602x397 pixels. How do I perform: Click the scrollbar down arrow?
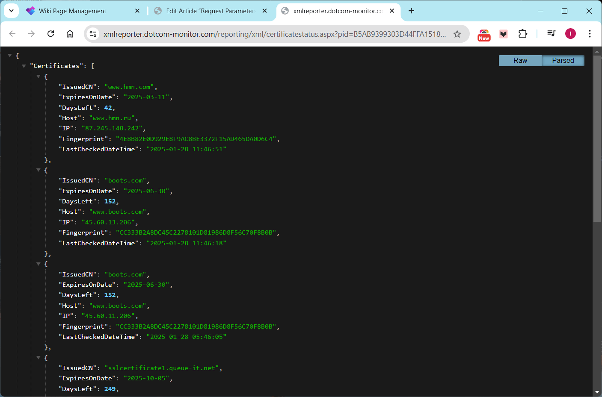click(x=597, y=392)
